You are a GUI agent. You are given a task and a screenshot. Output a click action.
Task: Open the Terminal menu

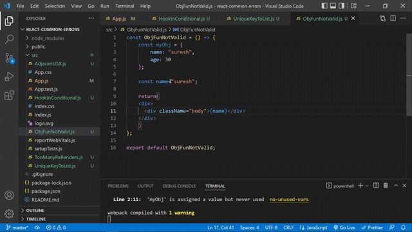pyautogui.click(x=124, y=6)
